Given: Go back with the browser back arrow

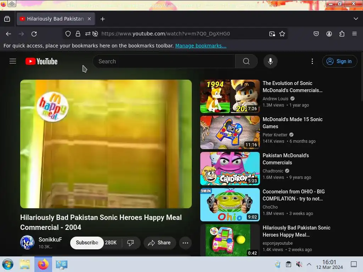Looking at the screenshot, I should (9, 34).
